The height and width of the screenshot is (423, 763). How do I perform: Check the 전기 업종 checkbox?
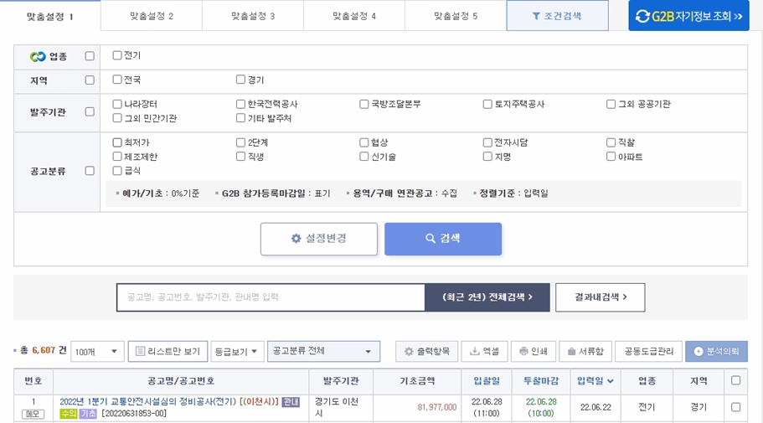coord(117,55)
